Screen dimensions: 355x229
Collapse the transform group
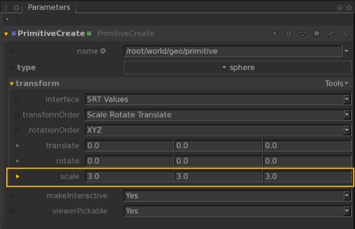pos(12,83)
